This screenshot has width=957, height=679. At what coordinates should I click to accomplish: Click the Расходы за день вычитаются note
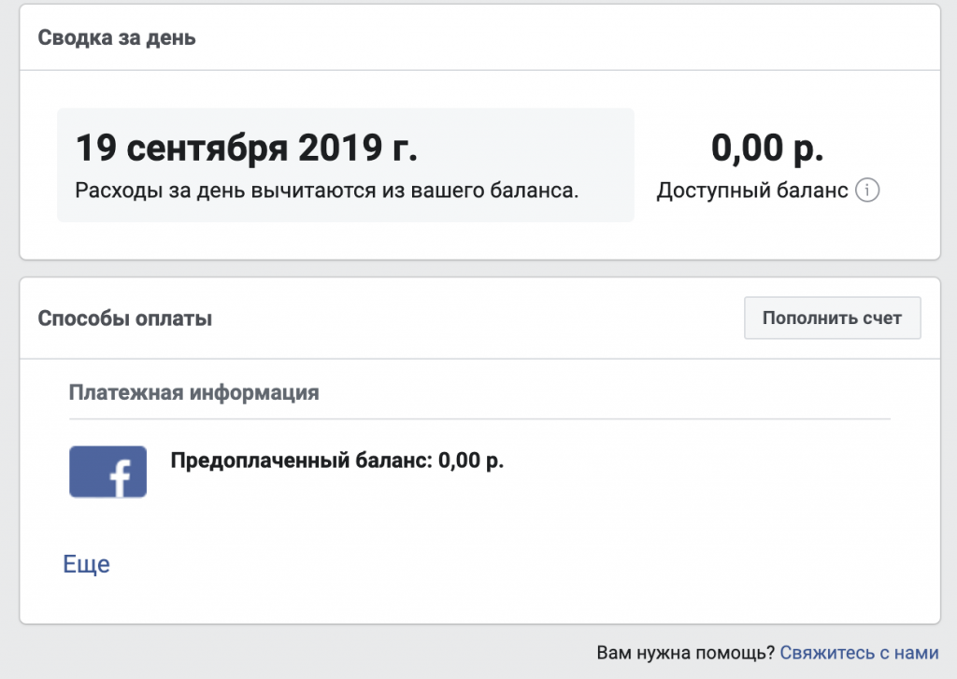pyautogui.click(x=326, y=191)
